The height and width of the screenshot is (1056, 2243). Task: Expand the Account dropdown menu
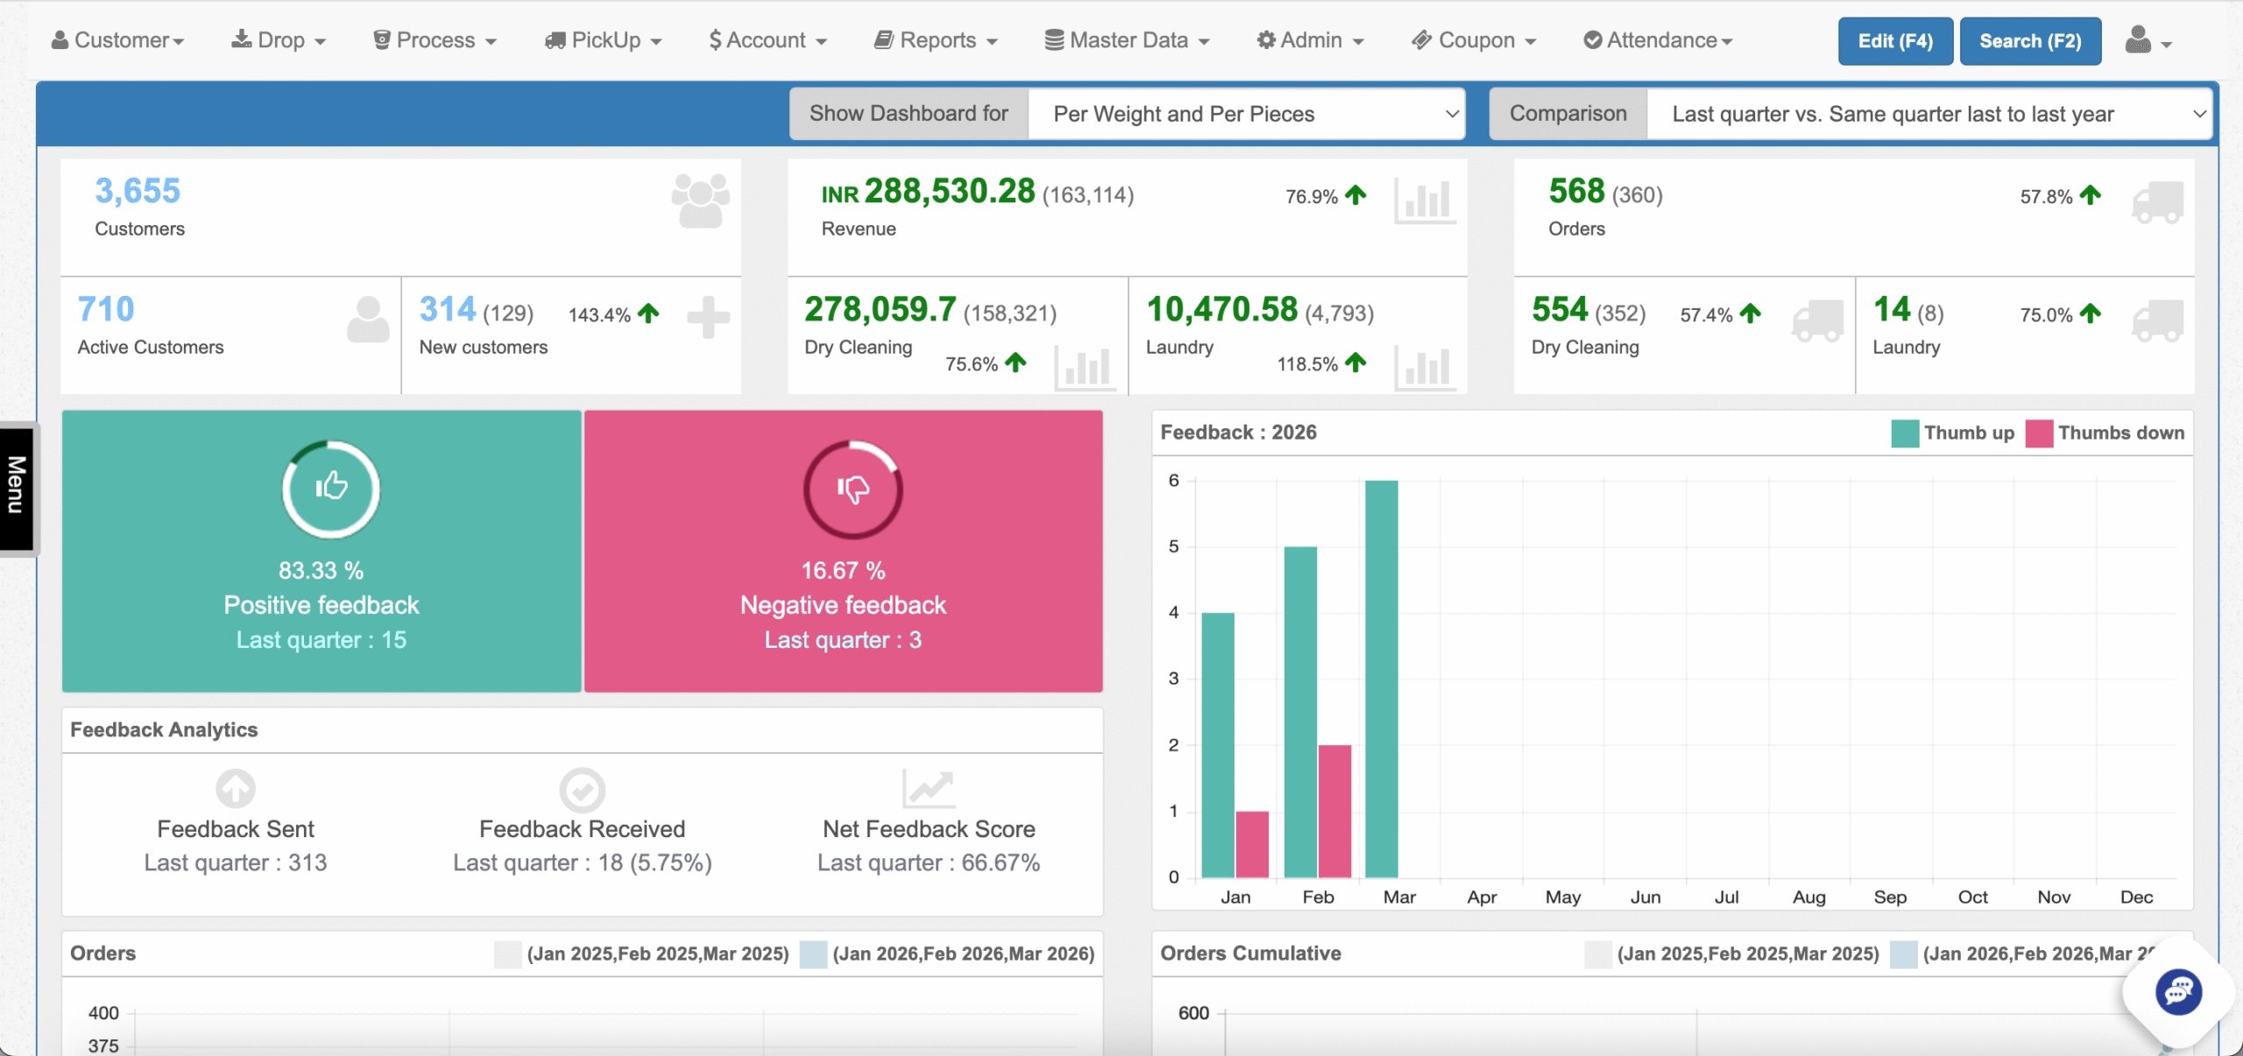(x=767, y=40)
